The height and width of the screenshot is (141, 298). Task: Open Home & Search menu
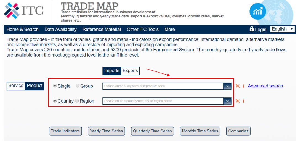[22, 30]
